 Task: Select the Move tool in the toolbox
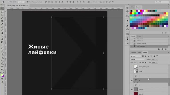(2, 9)
